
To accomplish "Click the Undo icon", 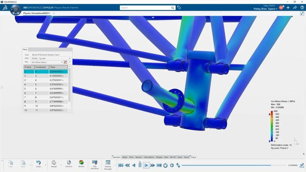I will click(38, 163).
